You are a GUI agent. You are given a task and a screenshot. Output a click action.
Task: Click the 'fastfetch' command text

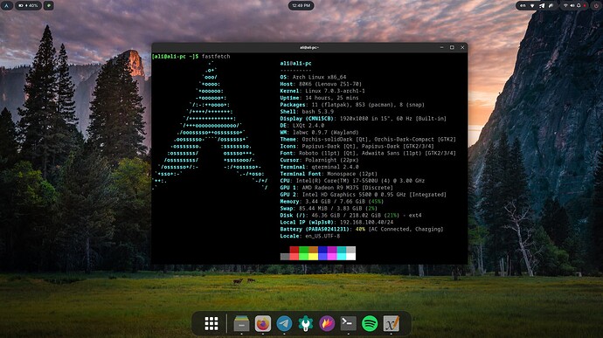[x=216, y=57]
